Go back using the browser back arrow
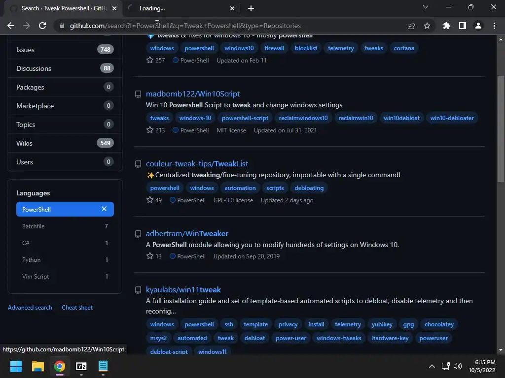Viewport: 505px width, 378px height. pos(11,26)
